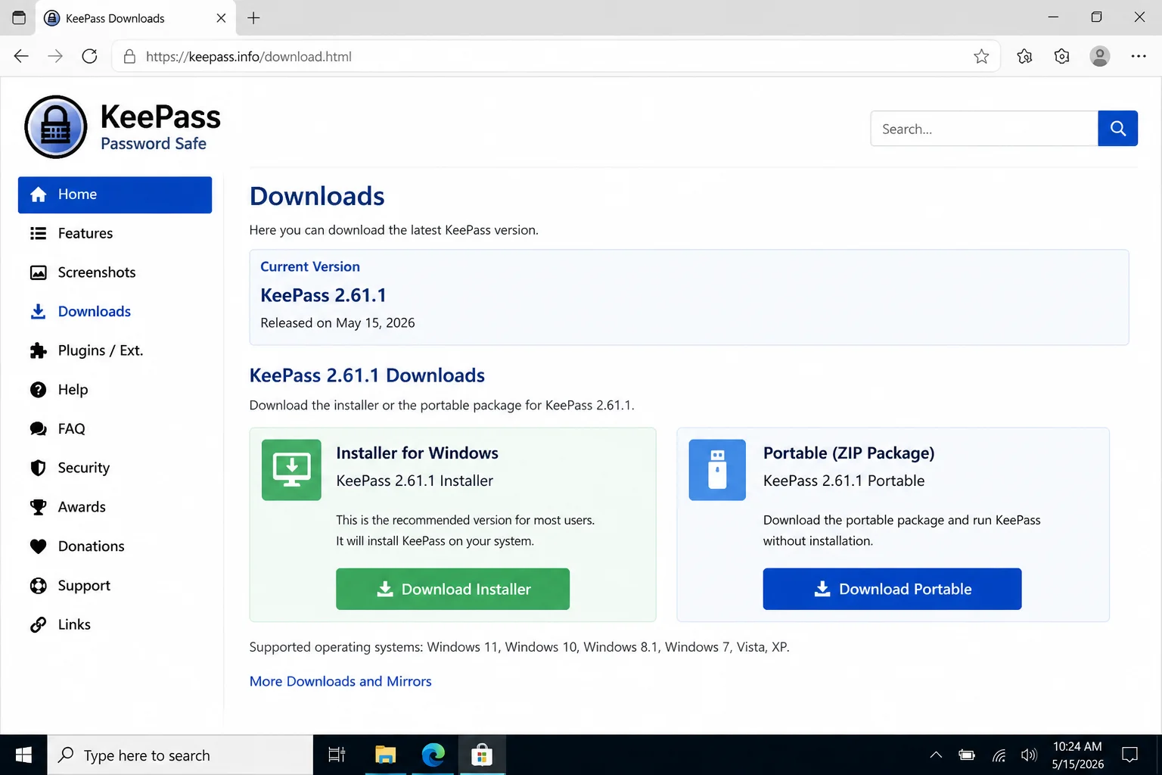Click the green installer monitor icon
The height and width of the screenshot is (775, 1162).
pyautogui.click(x=291, y=470)
